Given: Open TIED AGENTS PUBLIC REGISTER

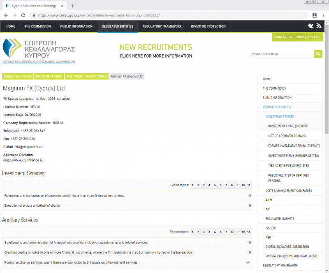Looking at the screenshot, I should [x=290, y=166].
